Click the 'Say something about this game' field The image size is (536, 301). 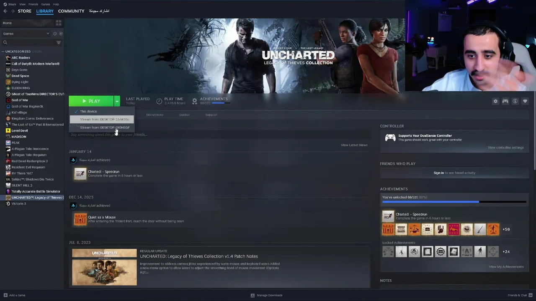click(219, 135)
